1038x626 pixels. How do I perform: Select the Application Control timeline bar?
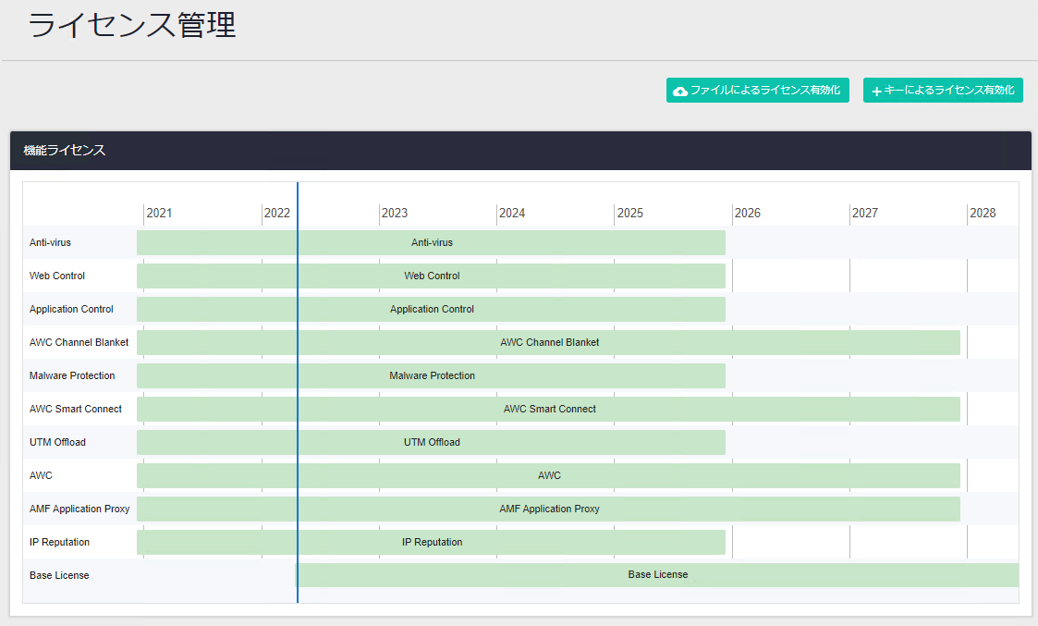pyautogui.click(x=431, y=310)
